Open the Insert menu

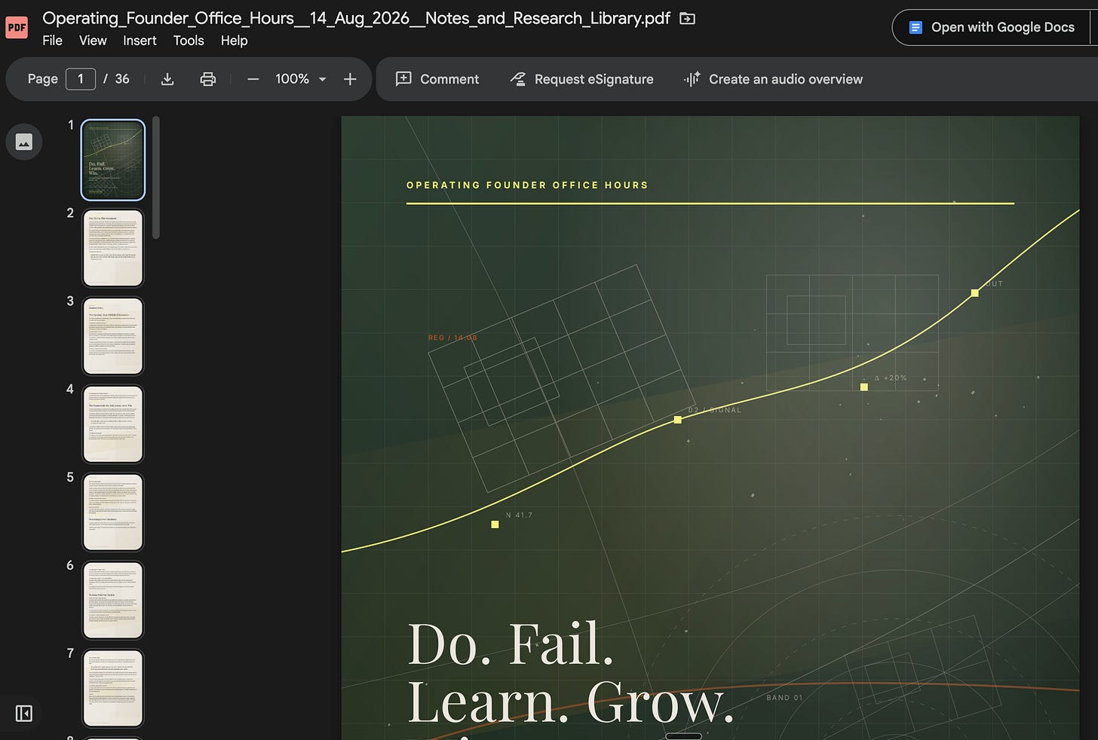(x=140, y=41)
